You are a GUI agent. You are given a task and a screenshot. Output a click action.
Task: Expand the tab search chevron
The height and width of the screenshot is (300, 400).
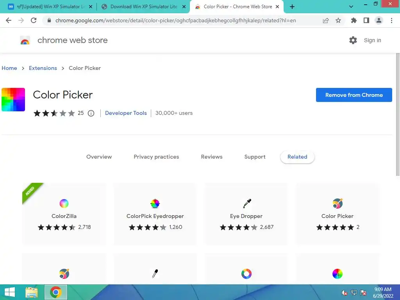coord(351,7)
